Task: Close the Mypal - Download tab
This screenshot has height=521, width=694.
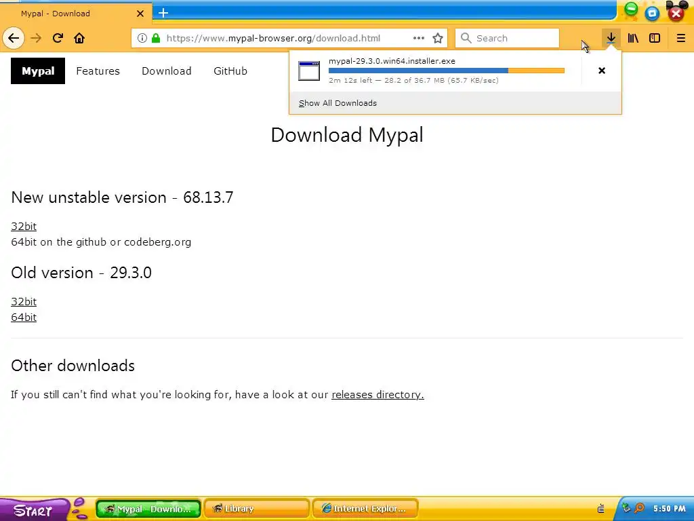Action: (140, 14)
